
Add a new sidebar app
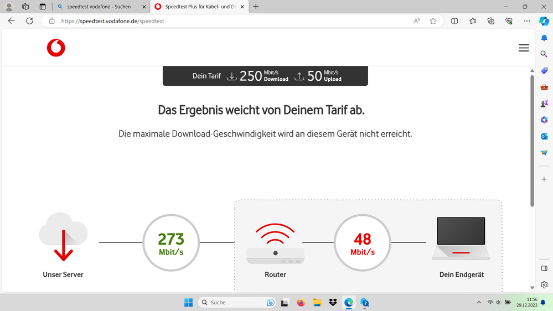click(544, 179)
